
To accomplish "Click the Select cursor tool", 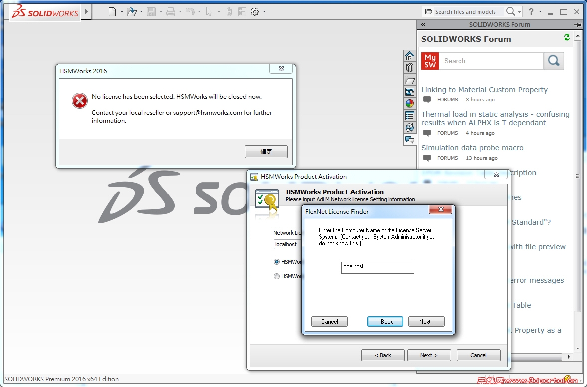I will click(x=209, y=12).
